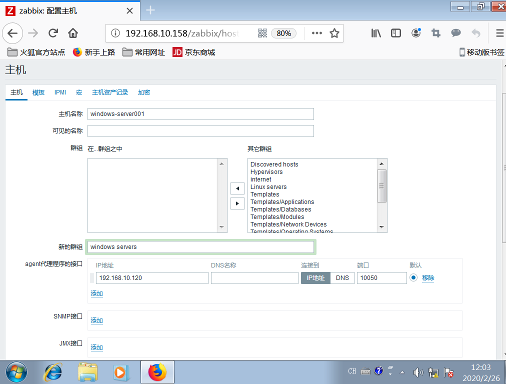Viewport: 506px width, 384px height.
Task: Launch Internet Explorer from taskbar
Action: [52, 372]
